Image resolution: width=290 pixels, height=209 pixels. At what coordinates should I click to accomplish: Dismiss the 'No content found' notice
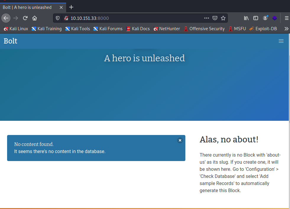(x=180, y=140)
